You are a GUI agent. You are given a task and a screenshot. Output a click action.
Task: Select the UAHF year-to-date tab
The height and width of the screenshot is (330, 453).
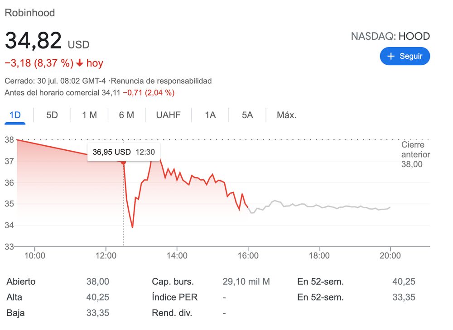pyautogui.click(x=168, y=115)
